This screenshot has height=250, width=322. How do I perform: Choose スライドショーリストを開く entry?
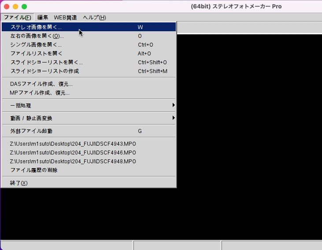(x=89, y=62)
